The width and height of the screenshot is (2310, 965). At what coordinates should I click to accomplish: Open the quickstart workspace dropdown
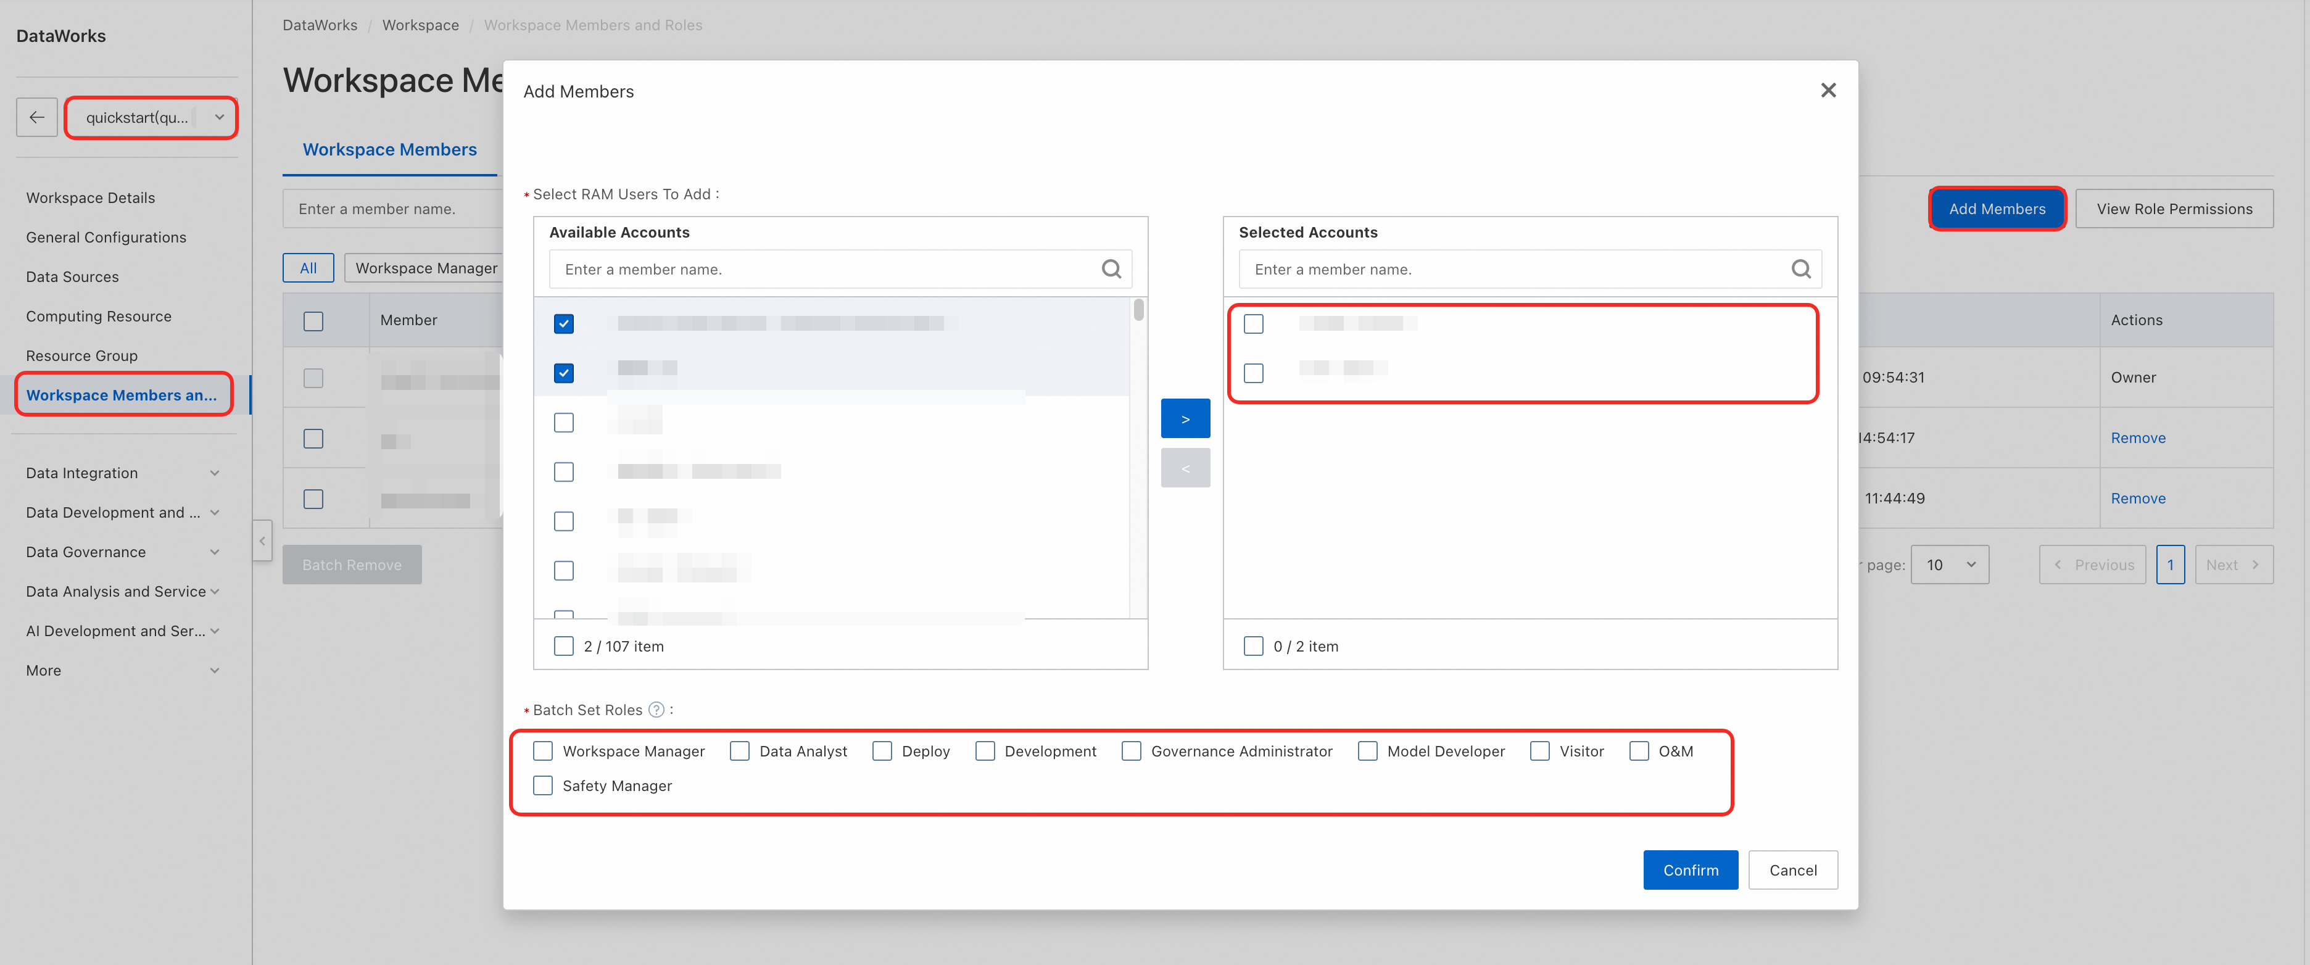tap(151, 117)
